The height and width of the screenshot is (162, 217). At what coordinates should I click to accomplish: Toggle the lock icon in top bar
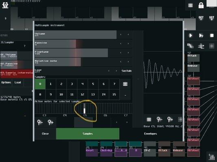coord(201,6)
